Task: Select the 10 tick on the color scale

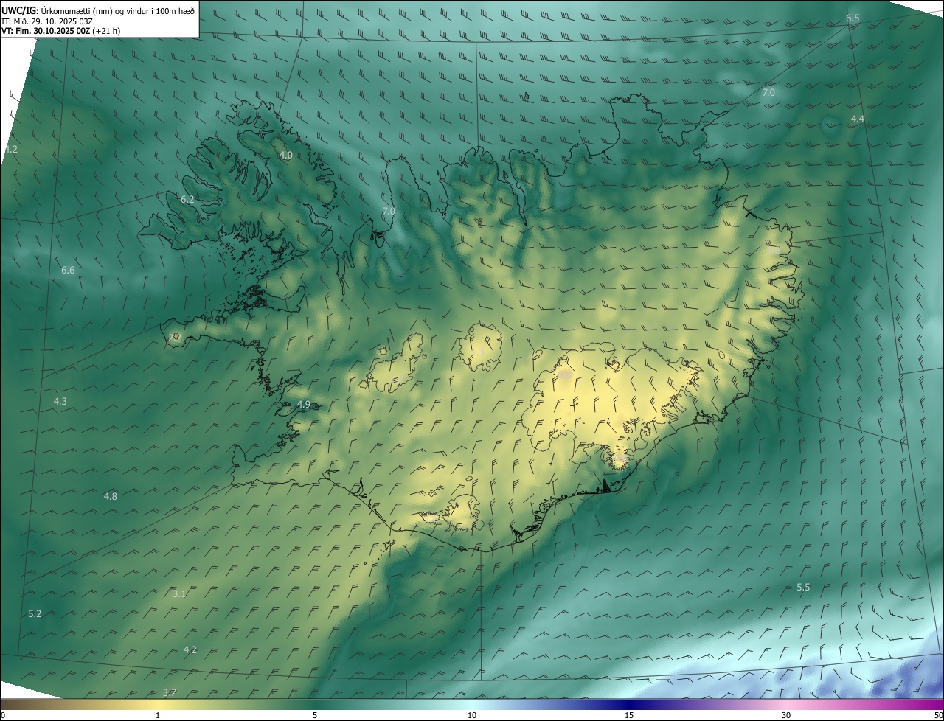Action: click(472, 716)
